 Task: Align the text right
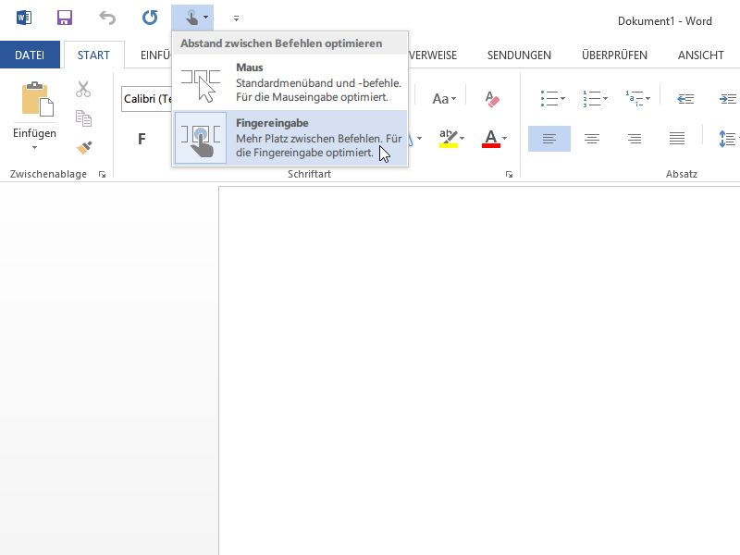pyautogui.click(x=635, y=139)
